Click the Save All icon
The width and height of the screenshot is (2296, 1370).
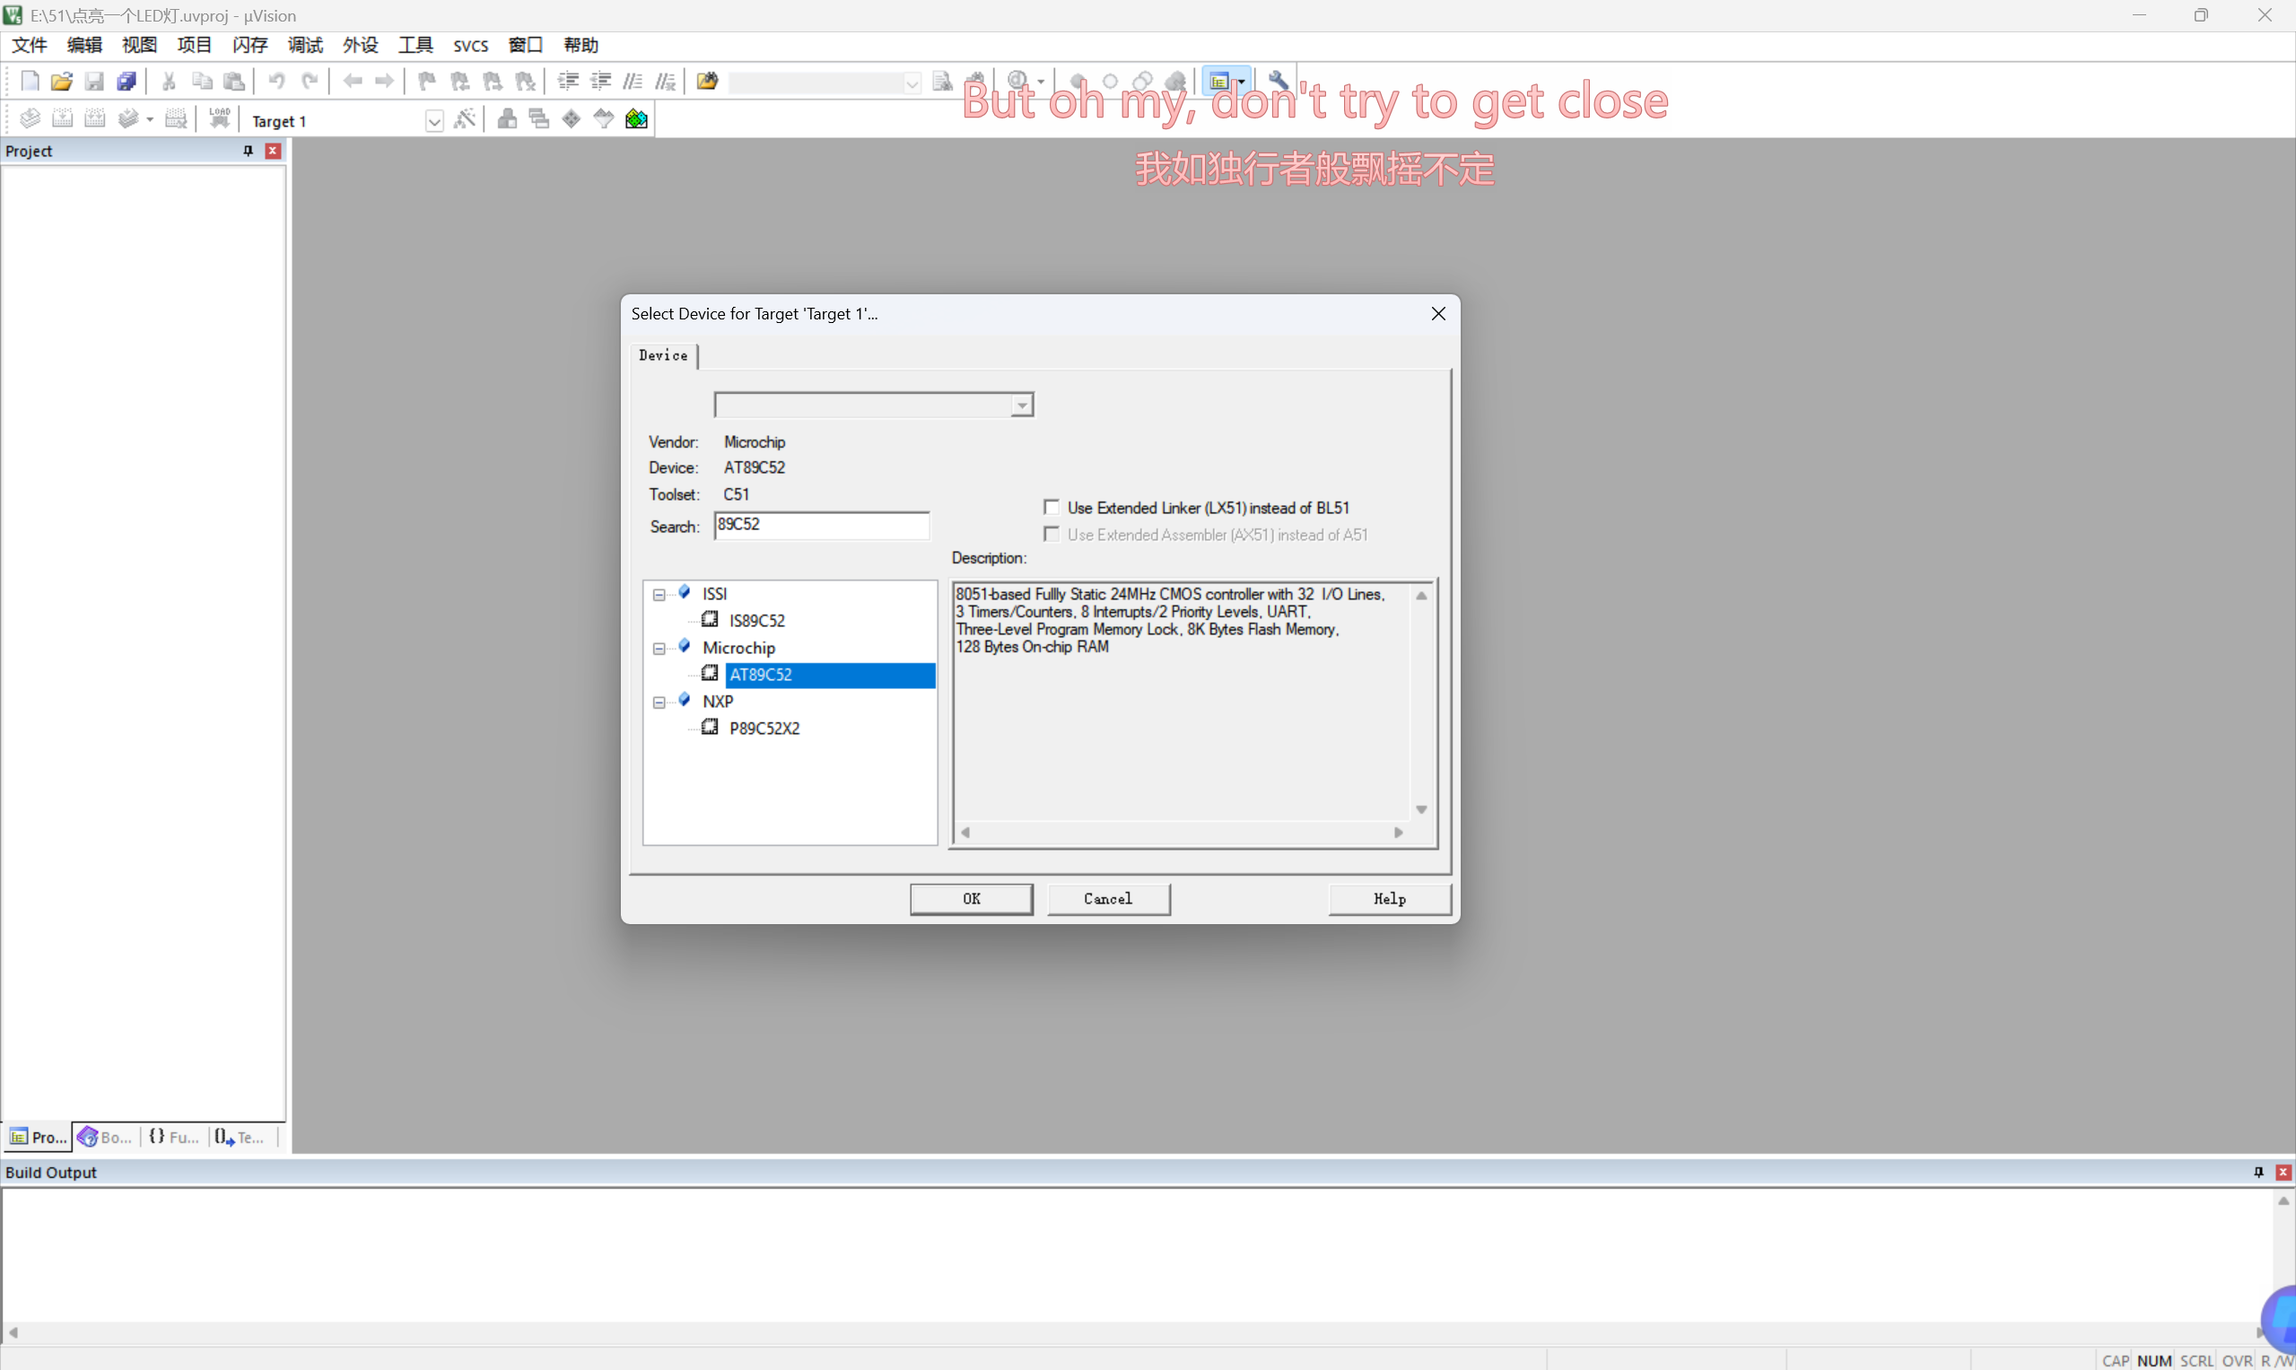127,82
